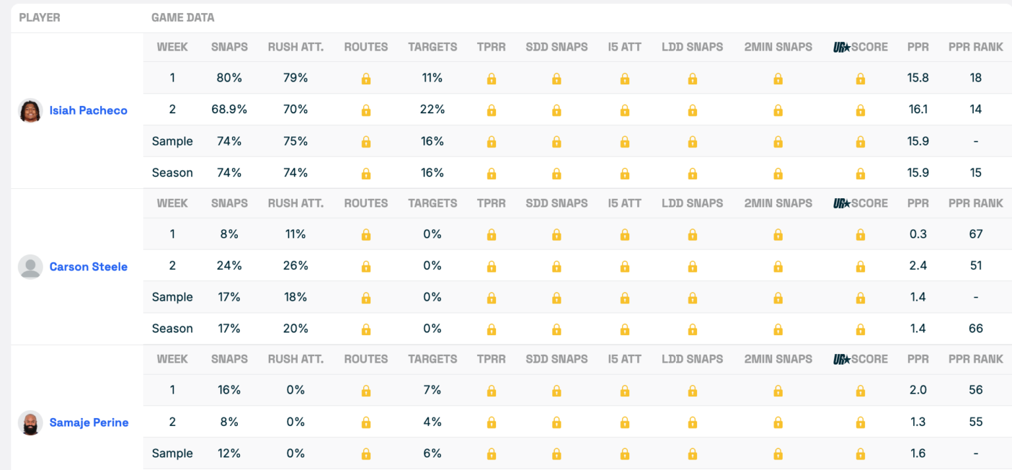Image resolution: width=1012 pixels, height=470 pixels.
Task: Click the SDD Snaps lock for Carson Steele week 2
Action: pos(556,266)
